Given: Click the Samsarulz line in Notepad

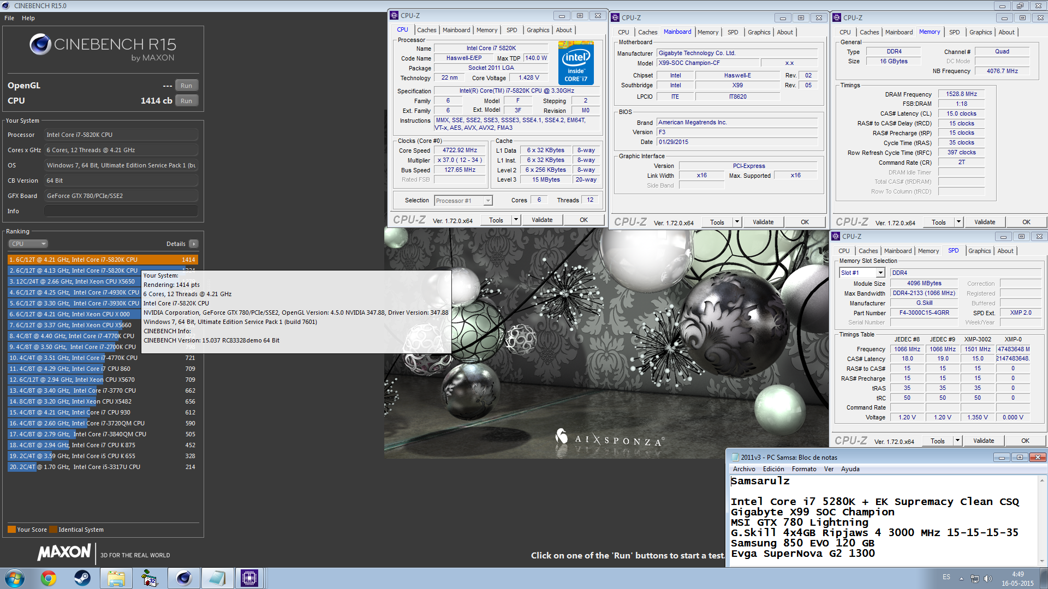Looking at the screenshot, I should (x=760, y=481).
